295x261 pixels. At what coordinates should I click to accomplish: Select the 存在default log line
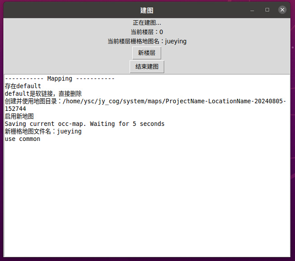pos(23,86)
